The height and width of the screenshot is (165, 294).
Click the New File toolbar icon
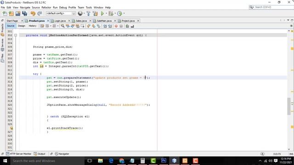click(5, 13)
